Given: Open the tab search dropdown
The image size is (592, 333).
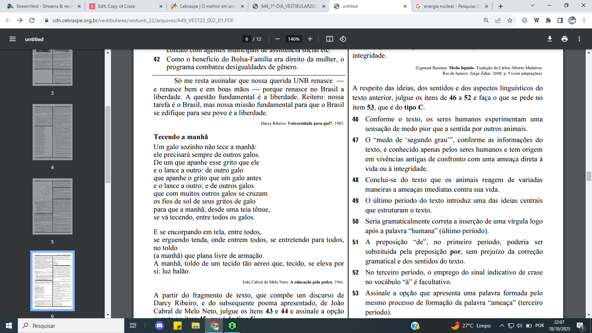Looking at the screenshot, I should coord(532,6).
